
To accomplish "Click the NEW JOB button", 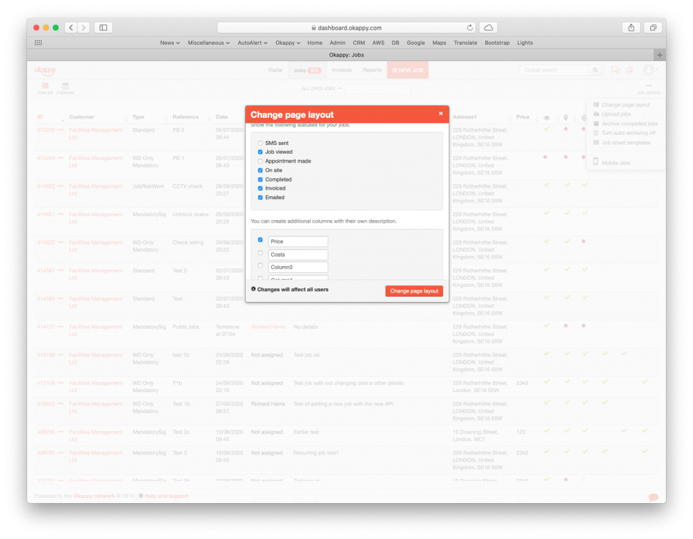I will point(407,70).
